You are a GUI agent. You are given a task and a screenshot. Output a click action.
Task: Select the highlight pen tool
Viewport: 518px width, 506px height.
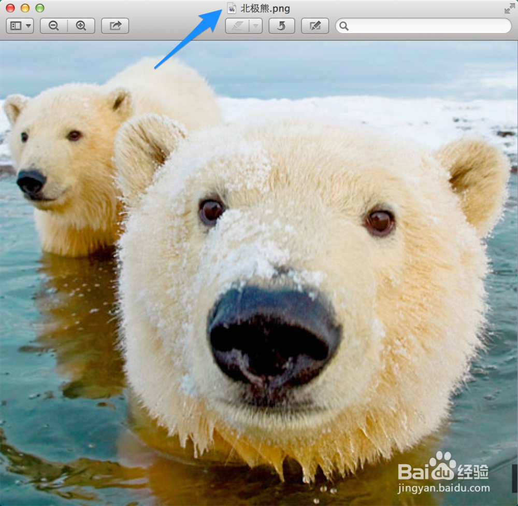point(237,26)
